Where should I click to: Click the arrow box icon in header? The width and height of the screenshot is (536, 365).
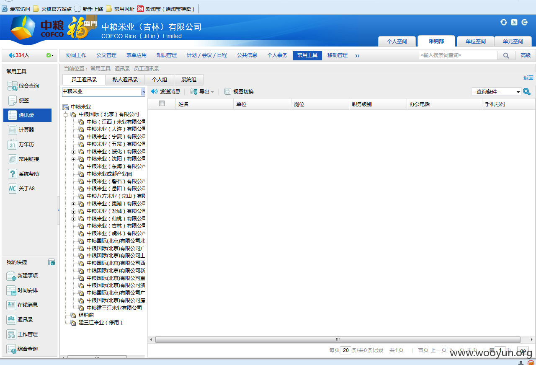pos(514,22)
